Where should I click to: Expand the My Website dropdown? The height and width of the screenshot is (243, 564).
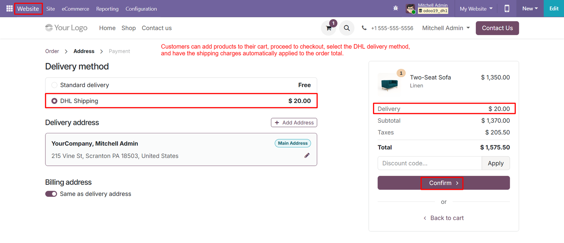point(476,8)
